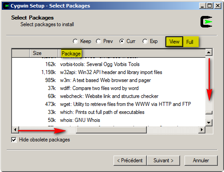This screenshot has height=172, width=224.
Task: Click the 33k size cell
Action: click(x=52, y=112)
